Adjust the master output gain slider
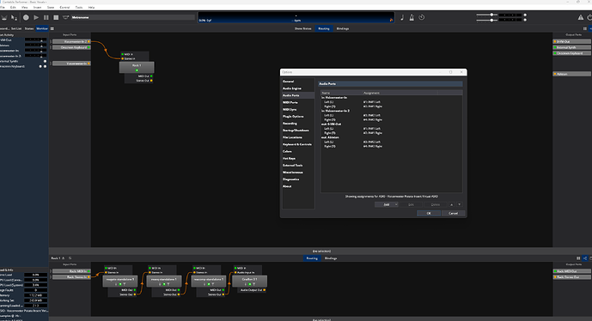The image size is (592, 321). pos(491,15)
